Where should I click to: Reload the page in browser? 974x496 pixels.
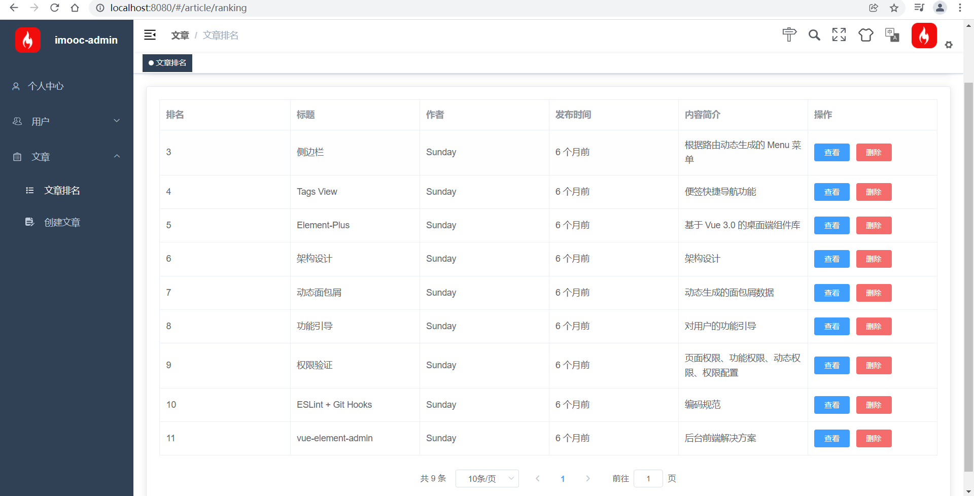[x=55, y=8]
